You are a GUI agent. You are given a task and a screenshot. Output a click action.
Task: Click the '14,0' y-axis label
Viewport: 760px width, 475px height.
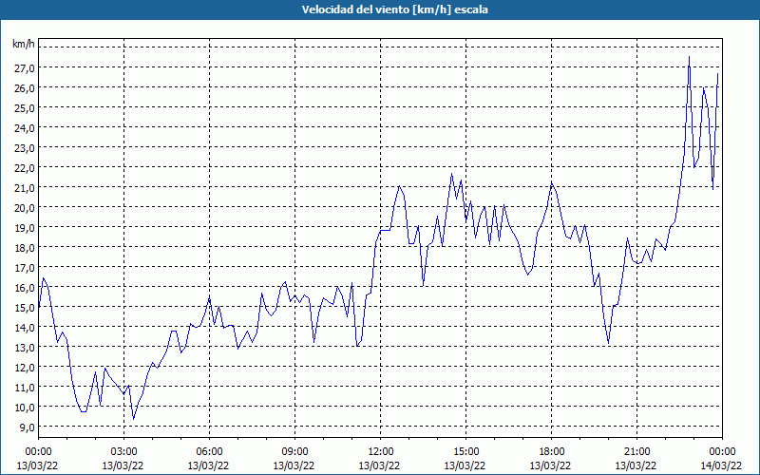pyautogui.click(x=25, y=327)
